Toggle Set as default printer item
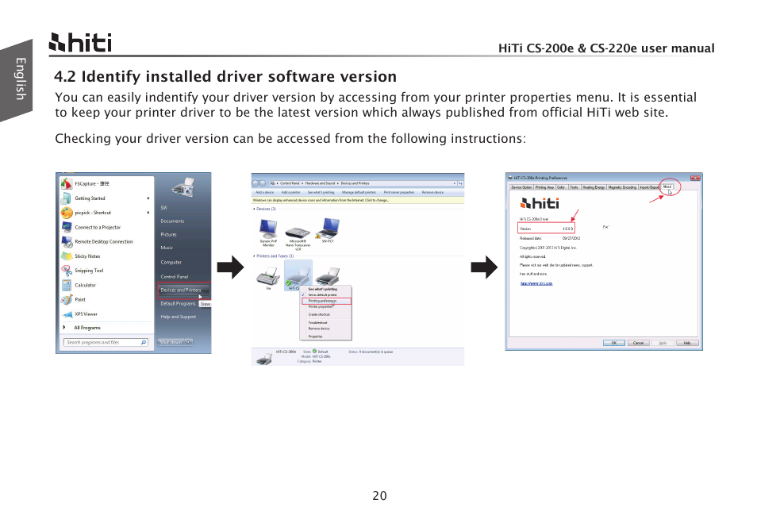This screenshot has height=519, width=757. [326, 295]
